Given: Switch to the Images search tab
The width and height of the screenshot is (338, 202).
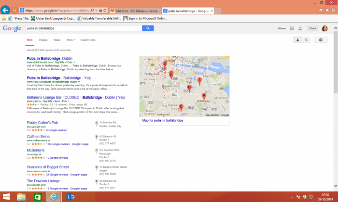Looking at the screenshot, I should 43,40.
